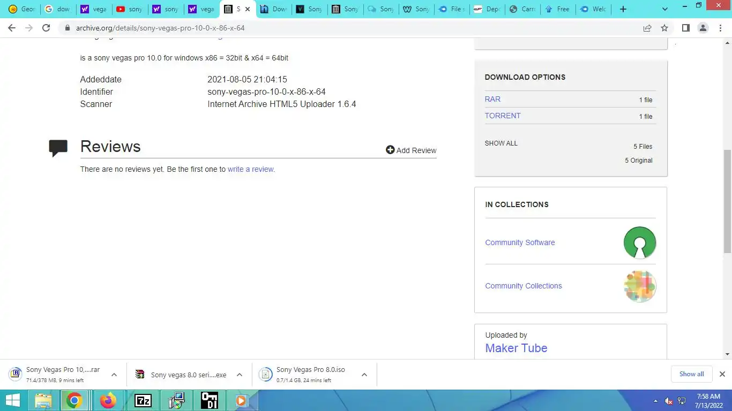Open the tab search dropdown arrow
732x411 pixels.
(x=665, y=9)
